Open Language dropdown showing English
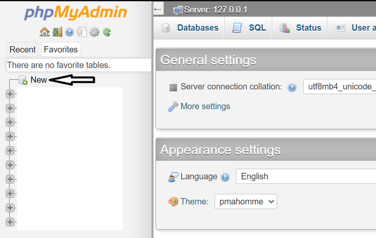Viewport: 376px width, 238px height. click(306, 177)
